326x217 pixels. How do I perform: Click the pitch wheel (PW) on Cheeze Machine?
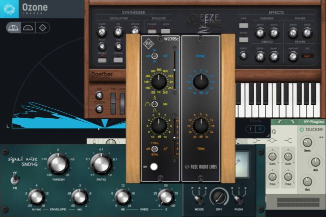pos(113,103)
